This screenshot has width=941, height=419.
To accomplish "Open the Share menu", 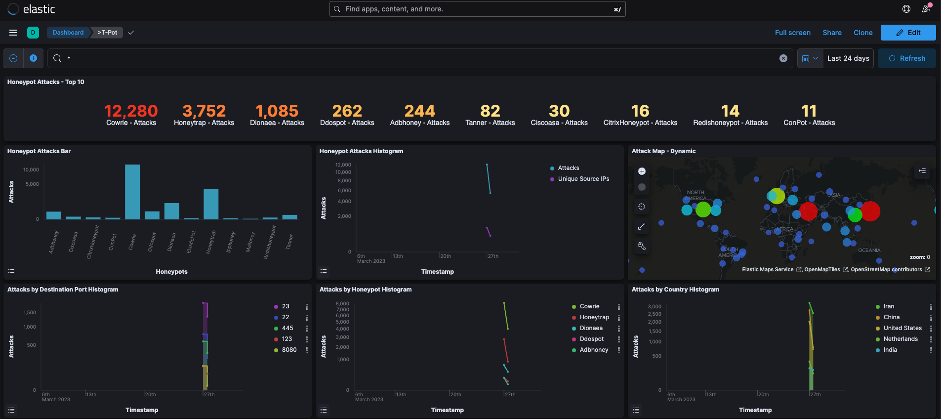I will click(832, 33).
